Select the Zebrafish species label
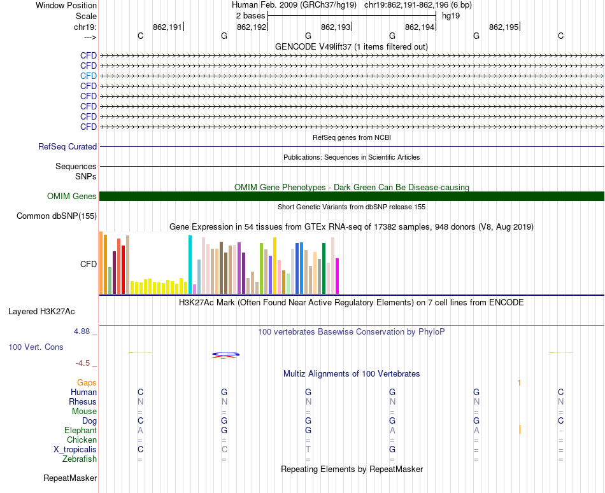The width and height of the screenshot is (605, 493). point(80,459)
